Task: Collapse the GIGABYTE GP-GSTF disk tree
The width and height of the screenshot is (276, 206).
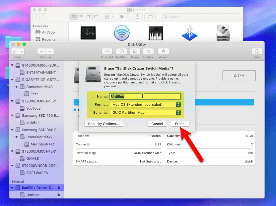Action: [12, 80]
